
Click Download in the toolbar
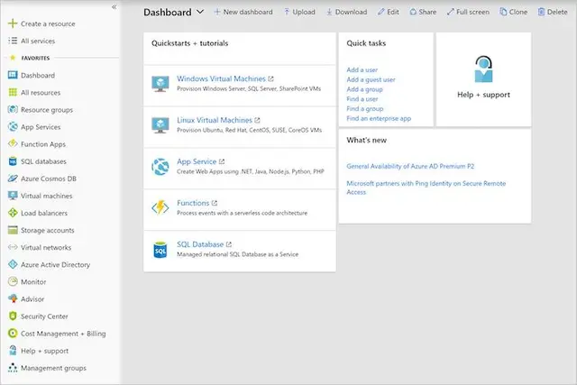346,12
